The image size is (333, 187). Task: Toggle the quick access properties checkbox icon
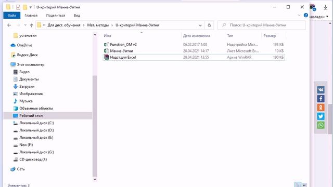point(18,7)
